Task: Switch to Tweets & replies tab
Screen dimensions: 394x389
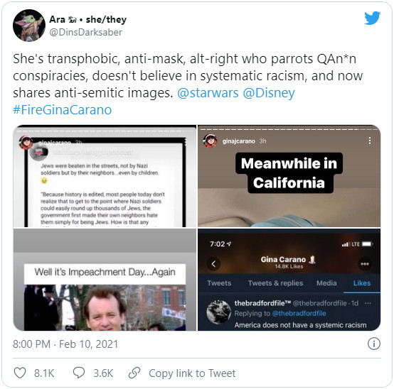Action: 275,283
